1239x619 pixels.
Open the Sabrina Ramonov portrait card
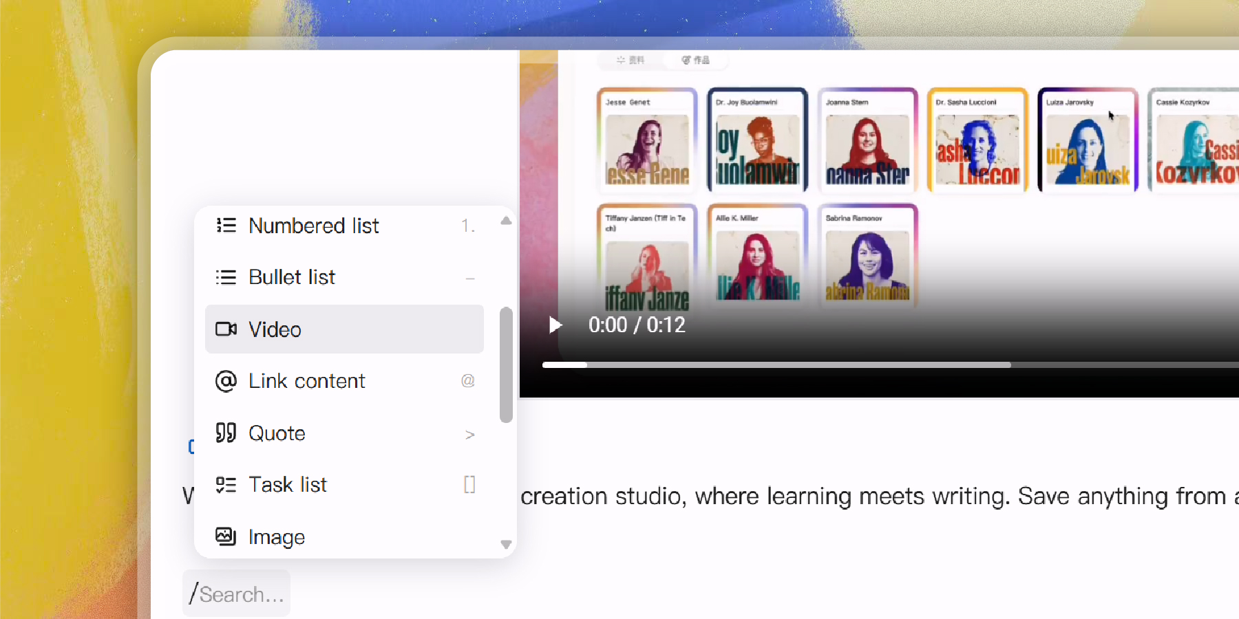(867, 256)
